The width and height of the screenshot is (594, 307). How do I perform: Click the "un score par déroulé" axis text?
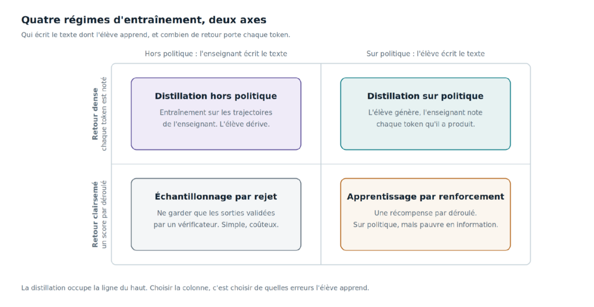coord(104,214)
